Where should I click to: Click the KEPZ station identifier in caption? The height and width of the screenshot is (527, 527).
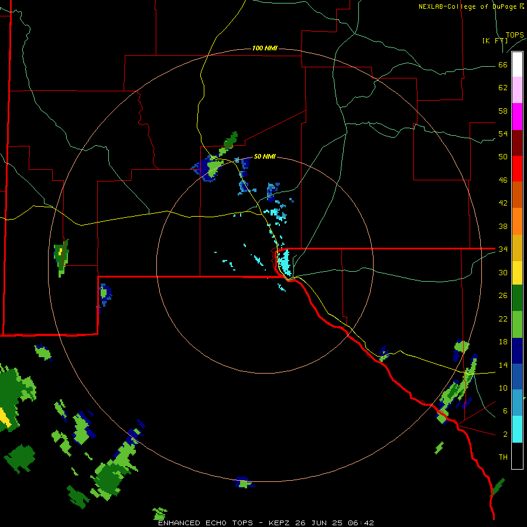(x=280, y=523)
